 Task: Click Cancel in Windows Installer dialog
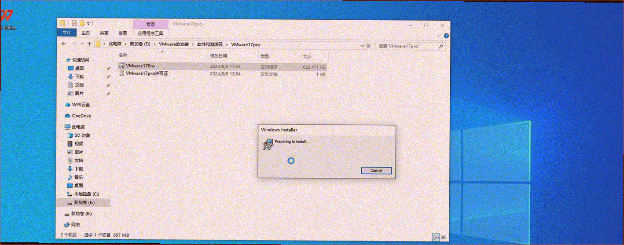click(376, 170)
